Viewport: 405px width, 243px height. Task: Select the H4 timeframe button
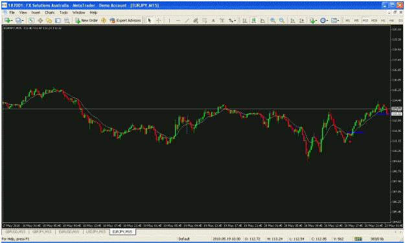[x=391, y=20]
